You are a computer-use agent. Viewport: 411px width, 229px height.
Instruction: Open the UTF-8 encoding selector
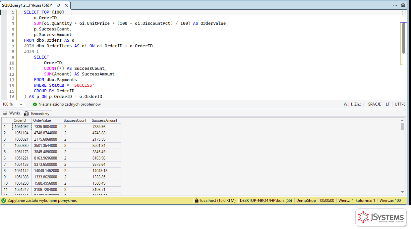[x=400, y=104]
